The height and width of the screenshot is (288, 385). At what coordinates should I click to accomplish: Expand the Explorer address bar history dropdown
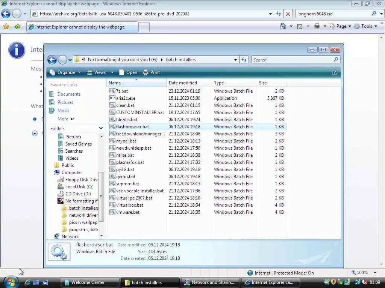pyautogui.click(x=235, y=60)
